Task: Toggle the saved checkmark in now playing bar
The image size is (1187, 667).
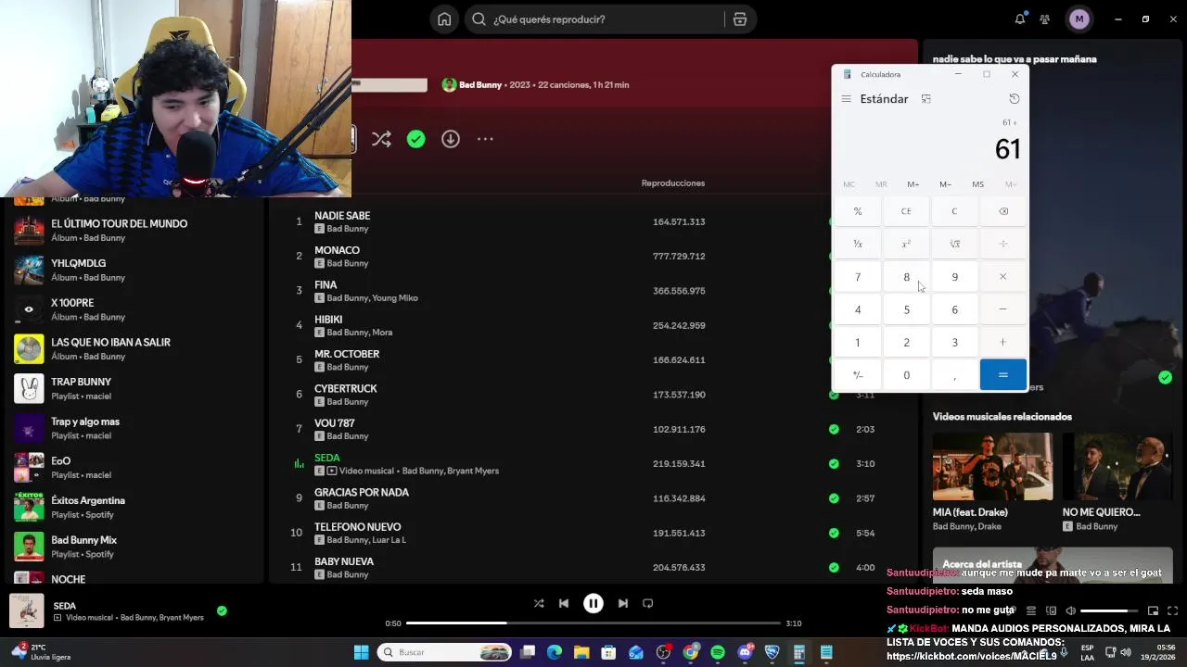Action: tap(222, 610)
